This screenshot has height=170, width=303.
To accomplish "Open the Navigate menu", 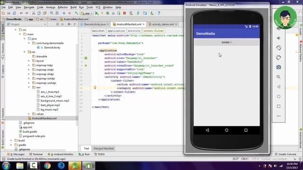I will [29, 8].
